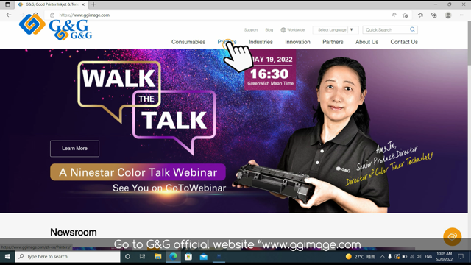Open File Explorer from the taskbar
471x265 pixels.
tap(158, 257)
